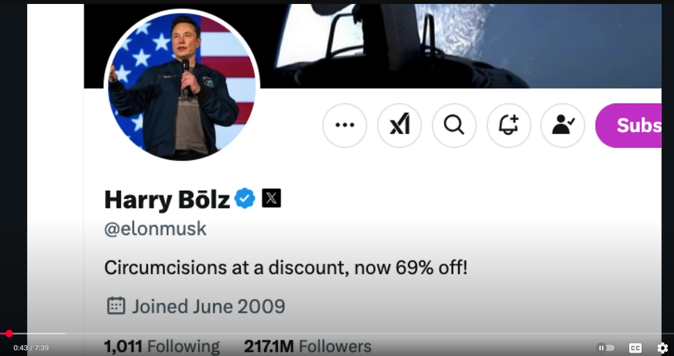The width and height of the screenshot is (674, 356).
Task: Open the 217.1M Followers list
Action: pyautogui.click(x=307, y=346)
